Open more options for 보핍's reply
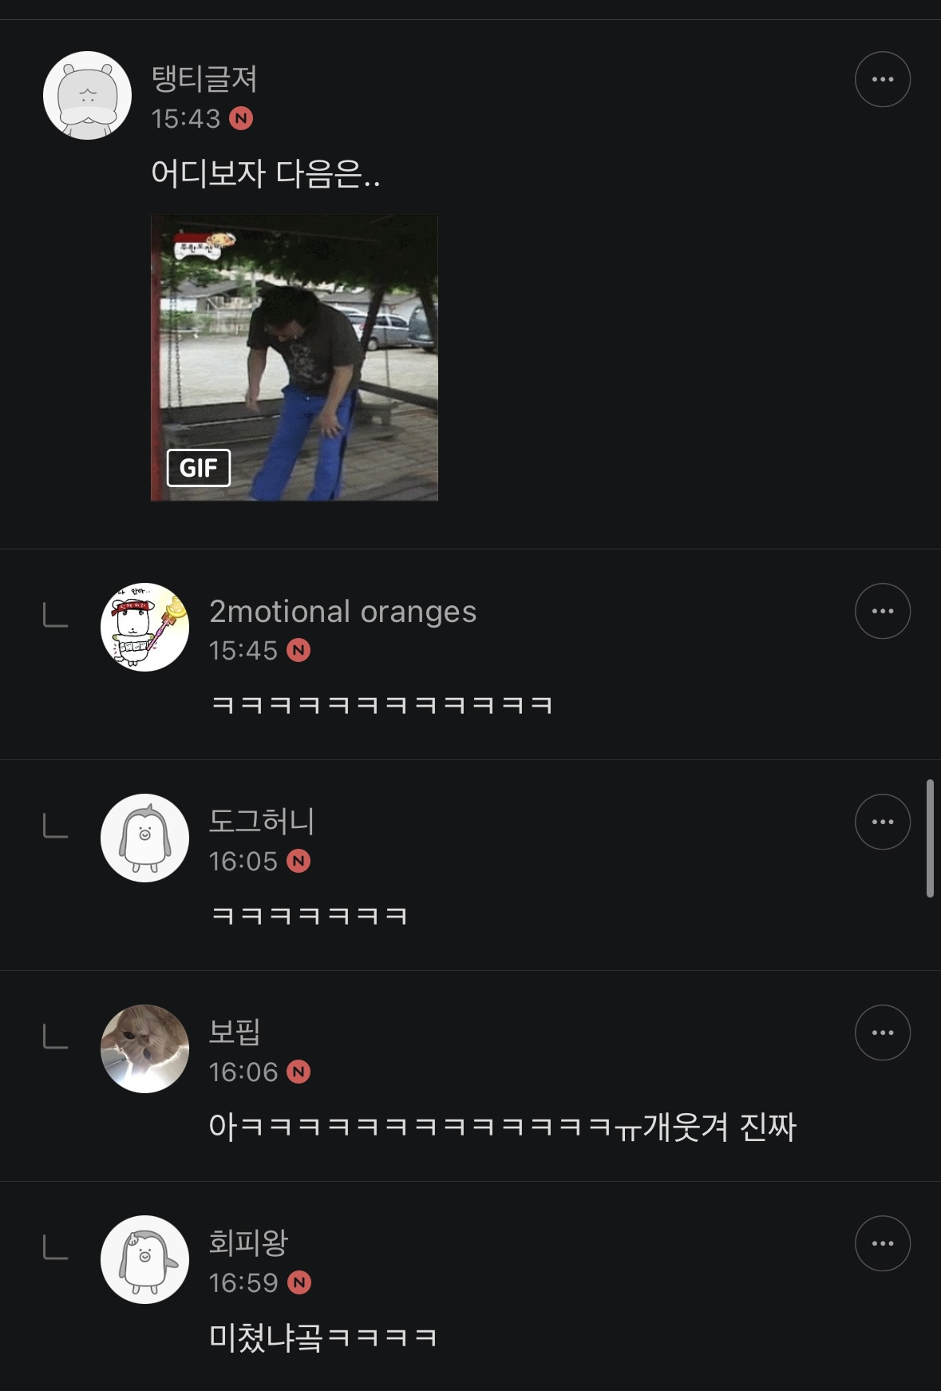Screen dimensions: 941x1391 883,1032
